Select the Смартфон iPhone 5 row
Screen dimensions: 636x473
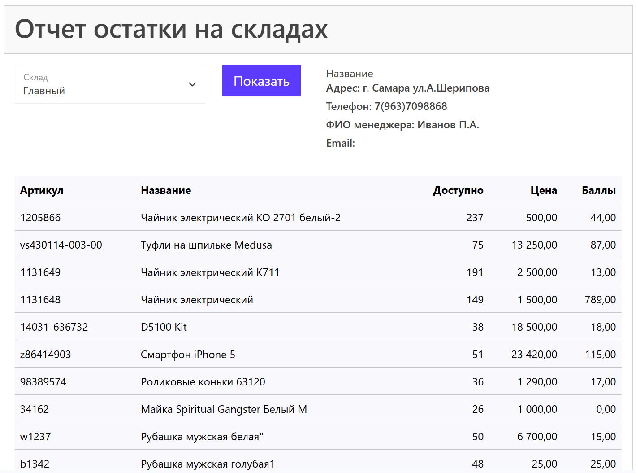pyautogui.click(x=187, y=354)
